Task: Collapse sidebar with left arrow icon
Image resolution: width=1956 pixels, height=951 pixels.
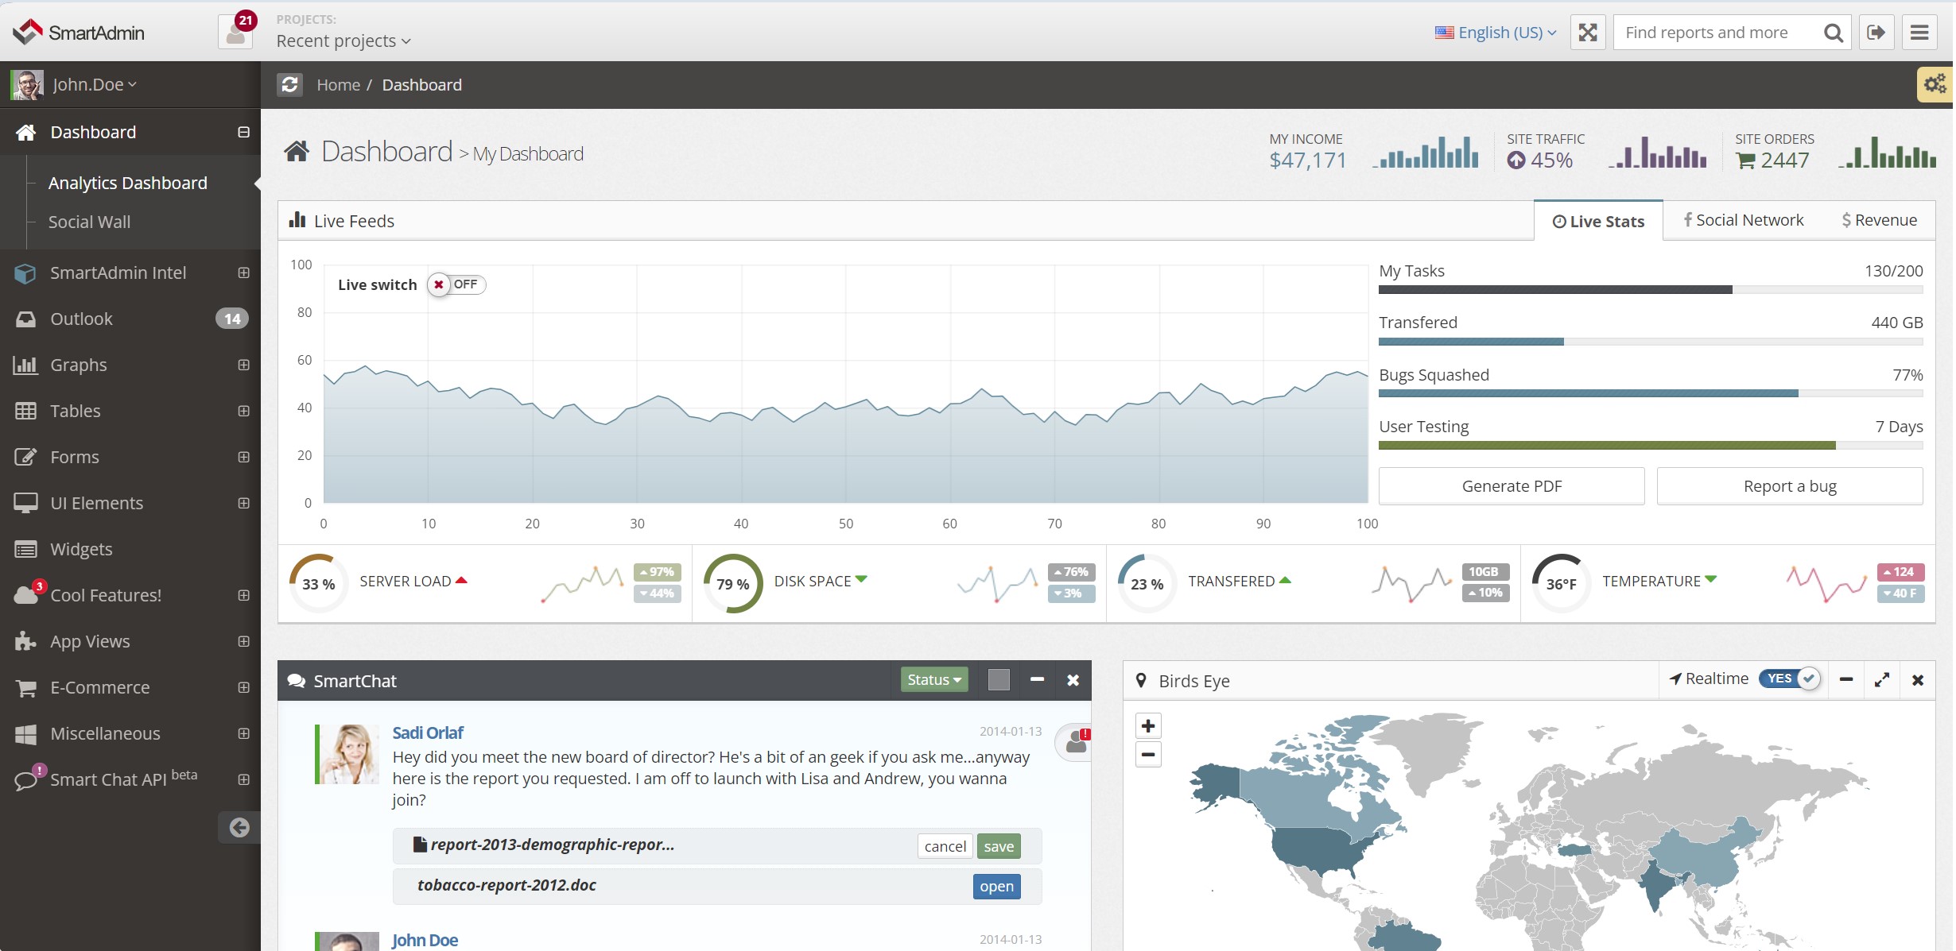Action: click(x=239, y=827)
